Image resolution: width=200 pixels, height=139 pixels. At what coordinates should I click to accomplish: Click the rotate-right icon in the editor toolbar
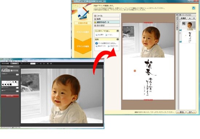pos(44,64)
